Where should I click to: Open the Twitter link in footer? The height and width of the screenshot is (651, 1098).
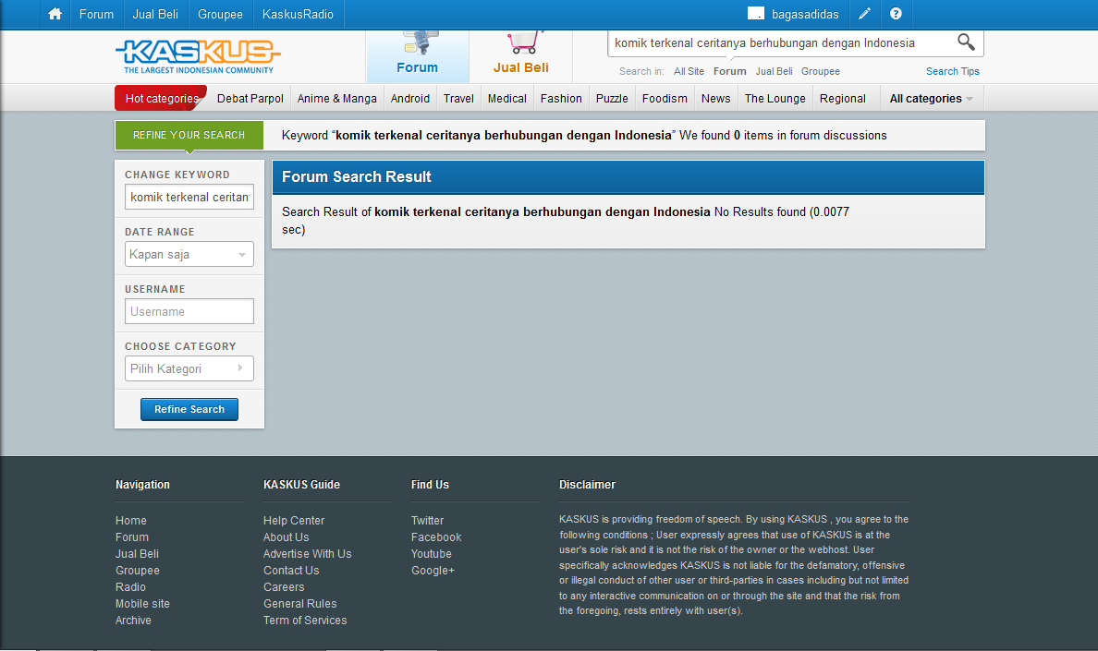[x=427, y=520]
